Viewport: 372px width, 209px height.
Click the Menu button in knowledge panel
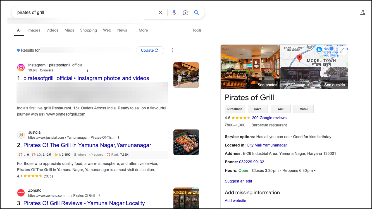(x=304, y=109)
